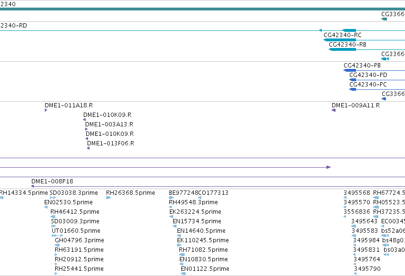
Task: Click the DME1-011A18.R feature label
Action: [69, 105]
